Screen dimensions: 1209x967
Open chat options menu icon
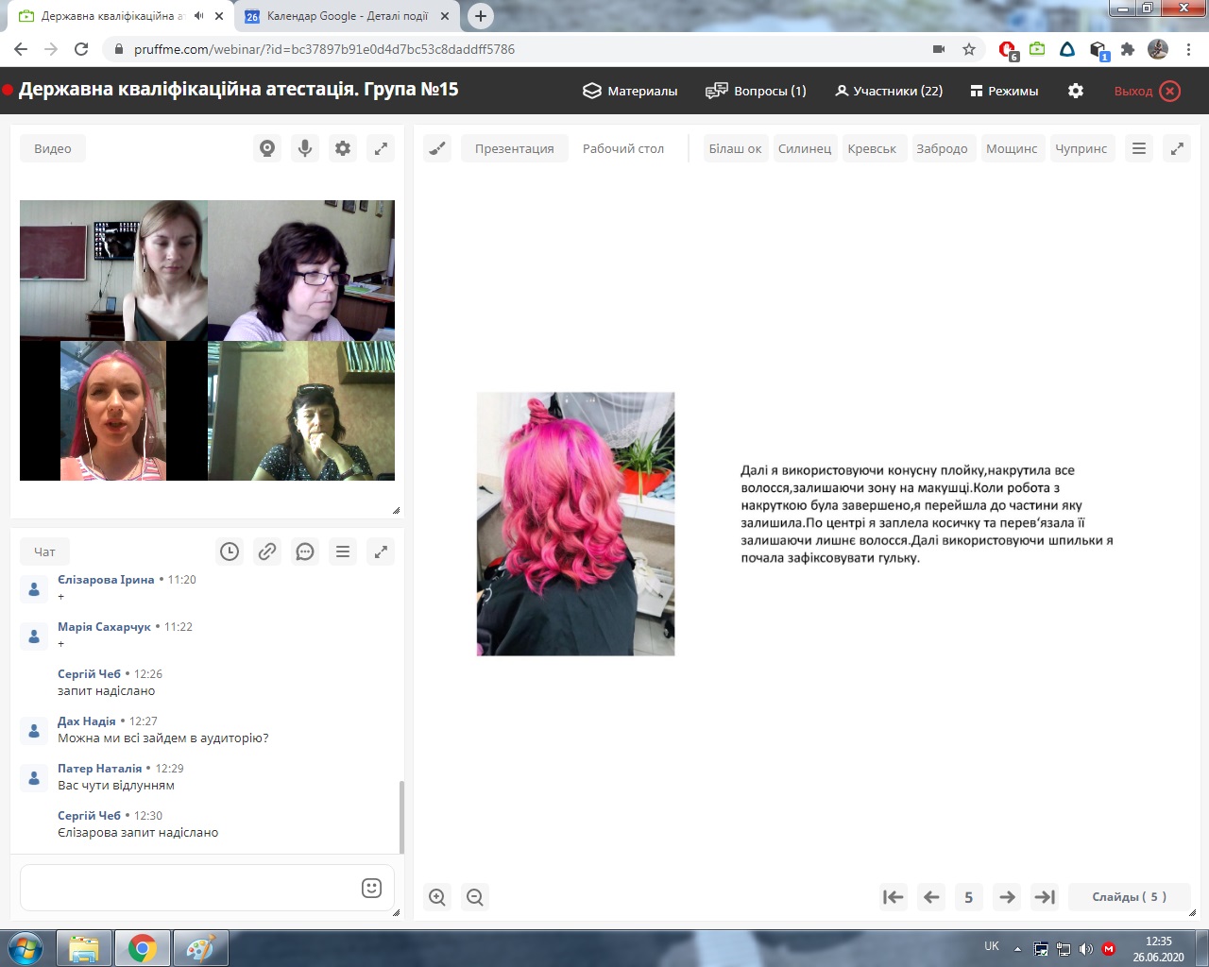pyautogui.click(x=343, y=551)
